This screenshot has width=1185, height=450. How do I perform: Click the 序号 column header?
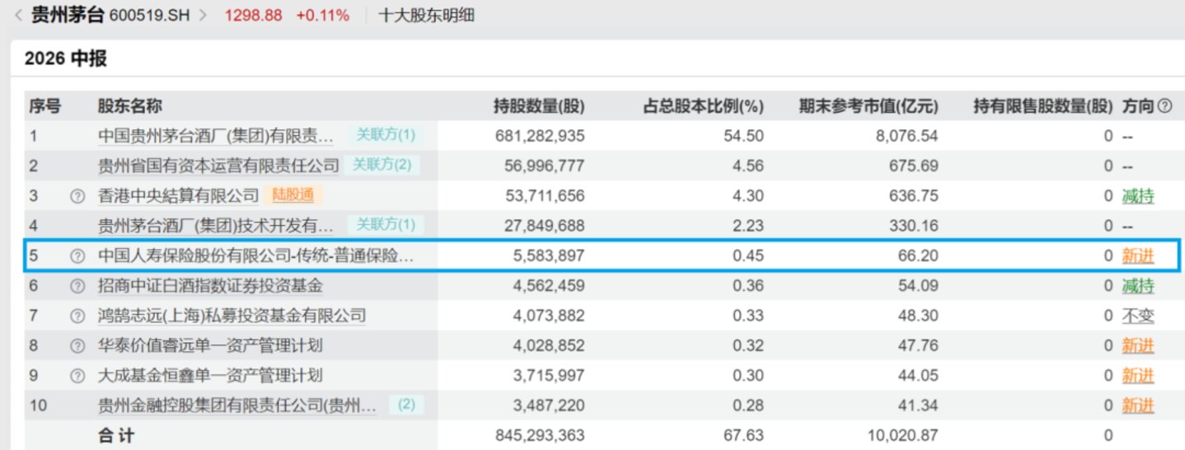45,105
